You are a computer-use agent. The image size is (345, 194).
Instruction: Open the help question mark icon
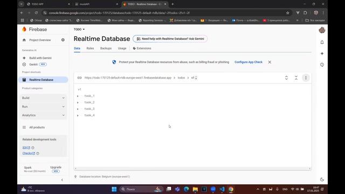click(x=322, y=65)
